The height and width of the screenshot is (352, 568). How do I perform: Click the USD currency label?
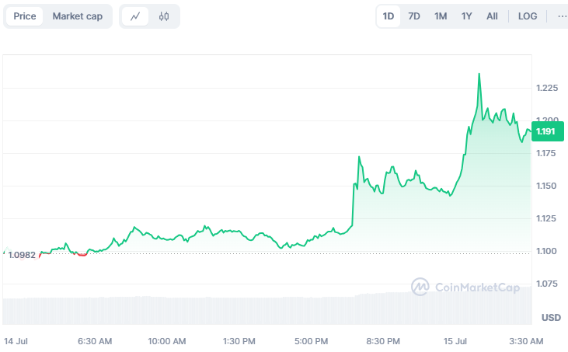[x=551, y=318]
